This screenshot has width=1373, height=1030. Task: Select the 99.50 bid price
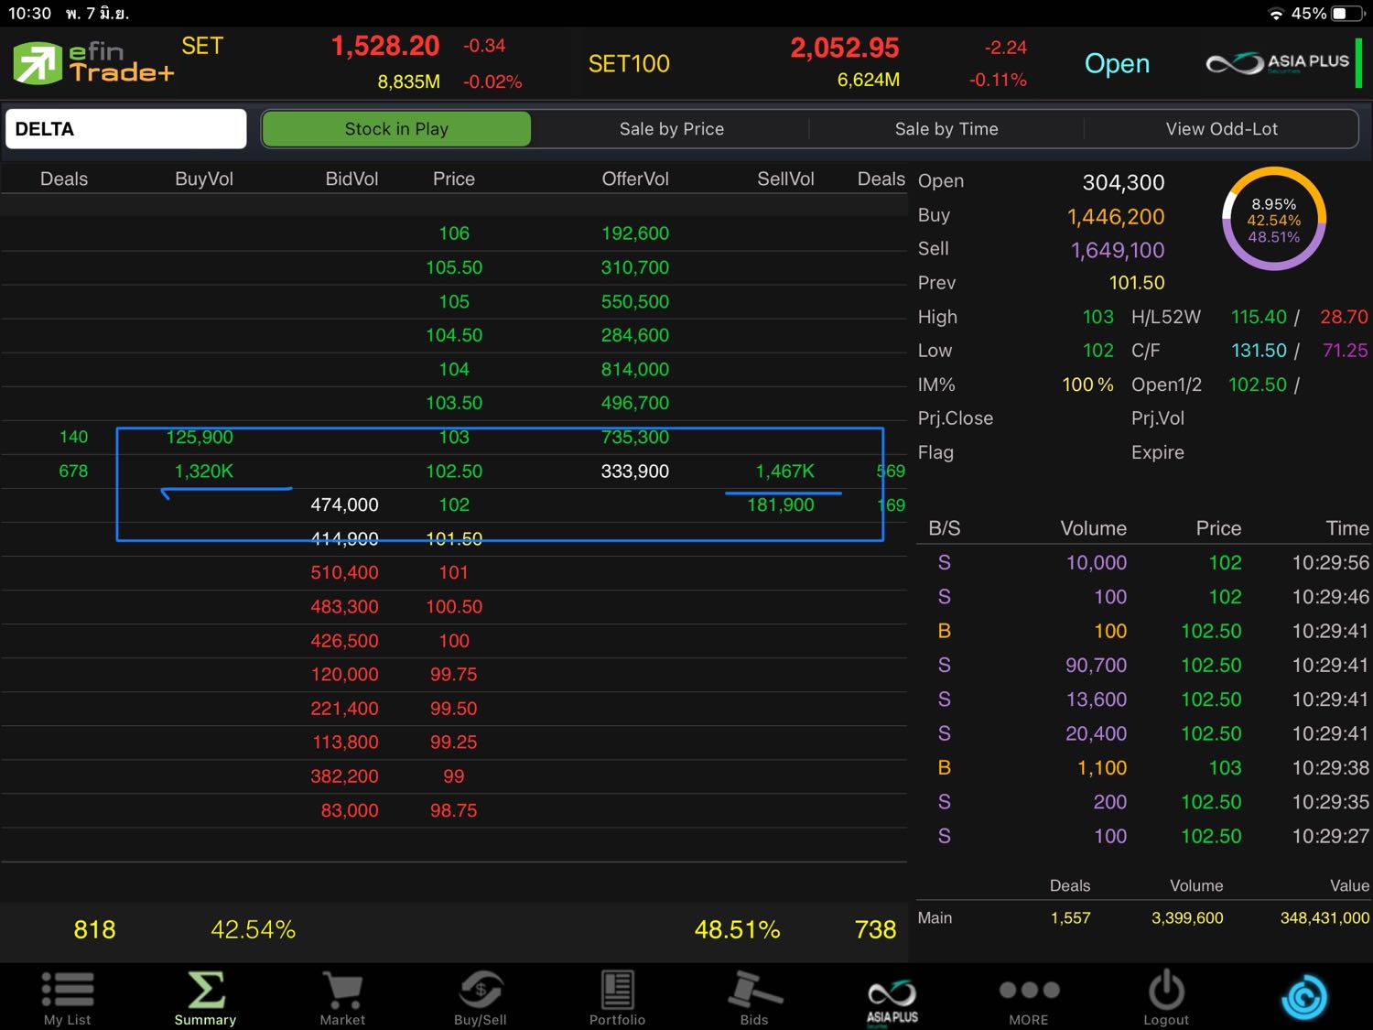click(454, 709)
